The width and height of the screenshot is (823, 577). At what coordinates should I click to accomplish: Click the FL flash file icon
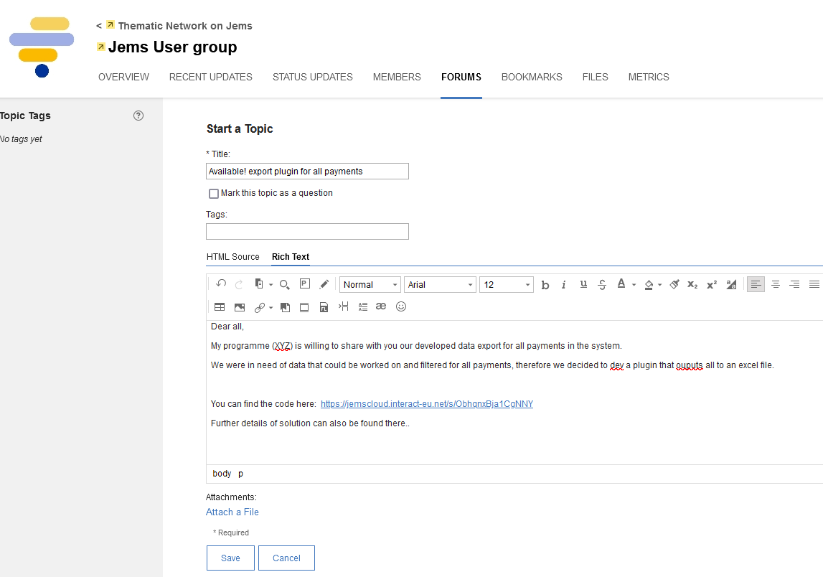[x=324, y=307]
